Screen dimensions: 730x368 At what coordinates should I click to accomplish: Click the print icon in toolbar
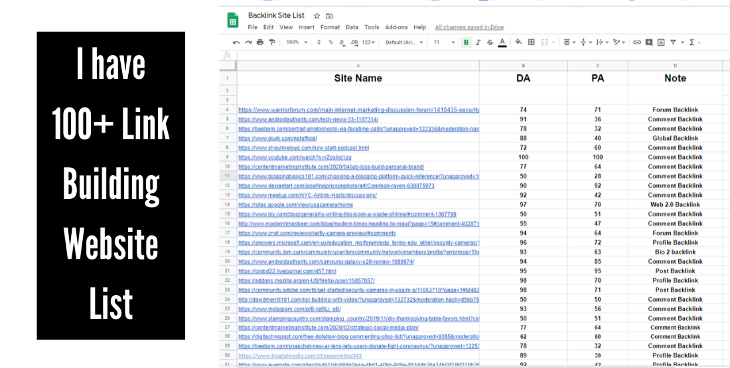260,42
